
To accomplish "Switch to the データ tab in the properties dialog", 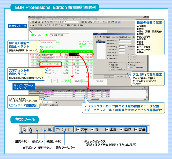I will pyautogui.click(x=97, y=37).
